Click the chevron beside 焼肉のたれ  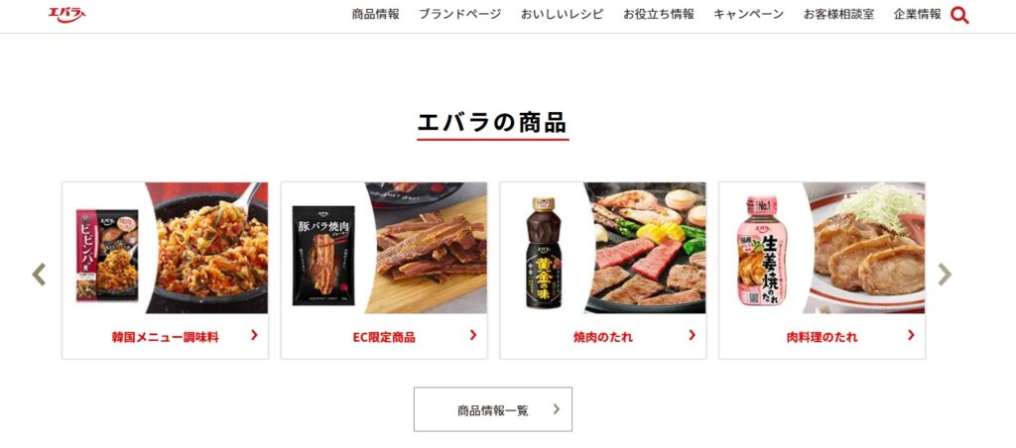point(692,335)
